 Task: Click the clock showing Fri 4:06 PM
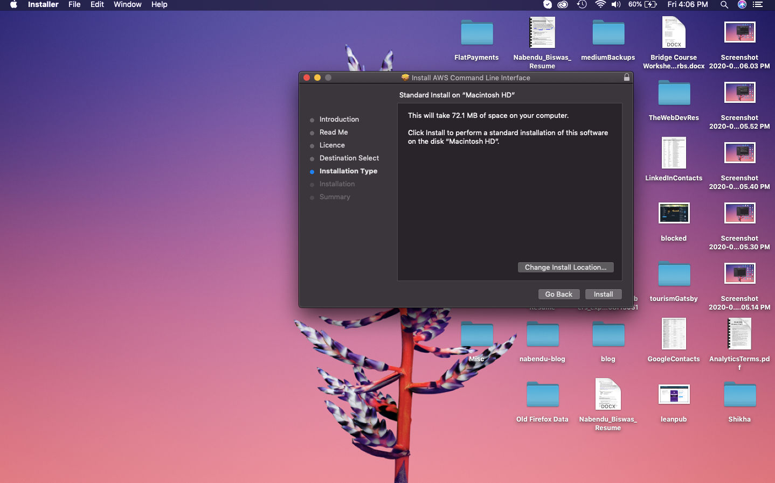tap(688, 4)
